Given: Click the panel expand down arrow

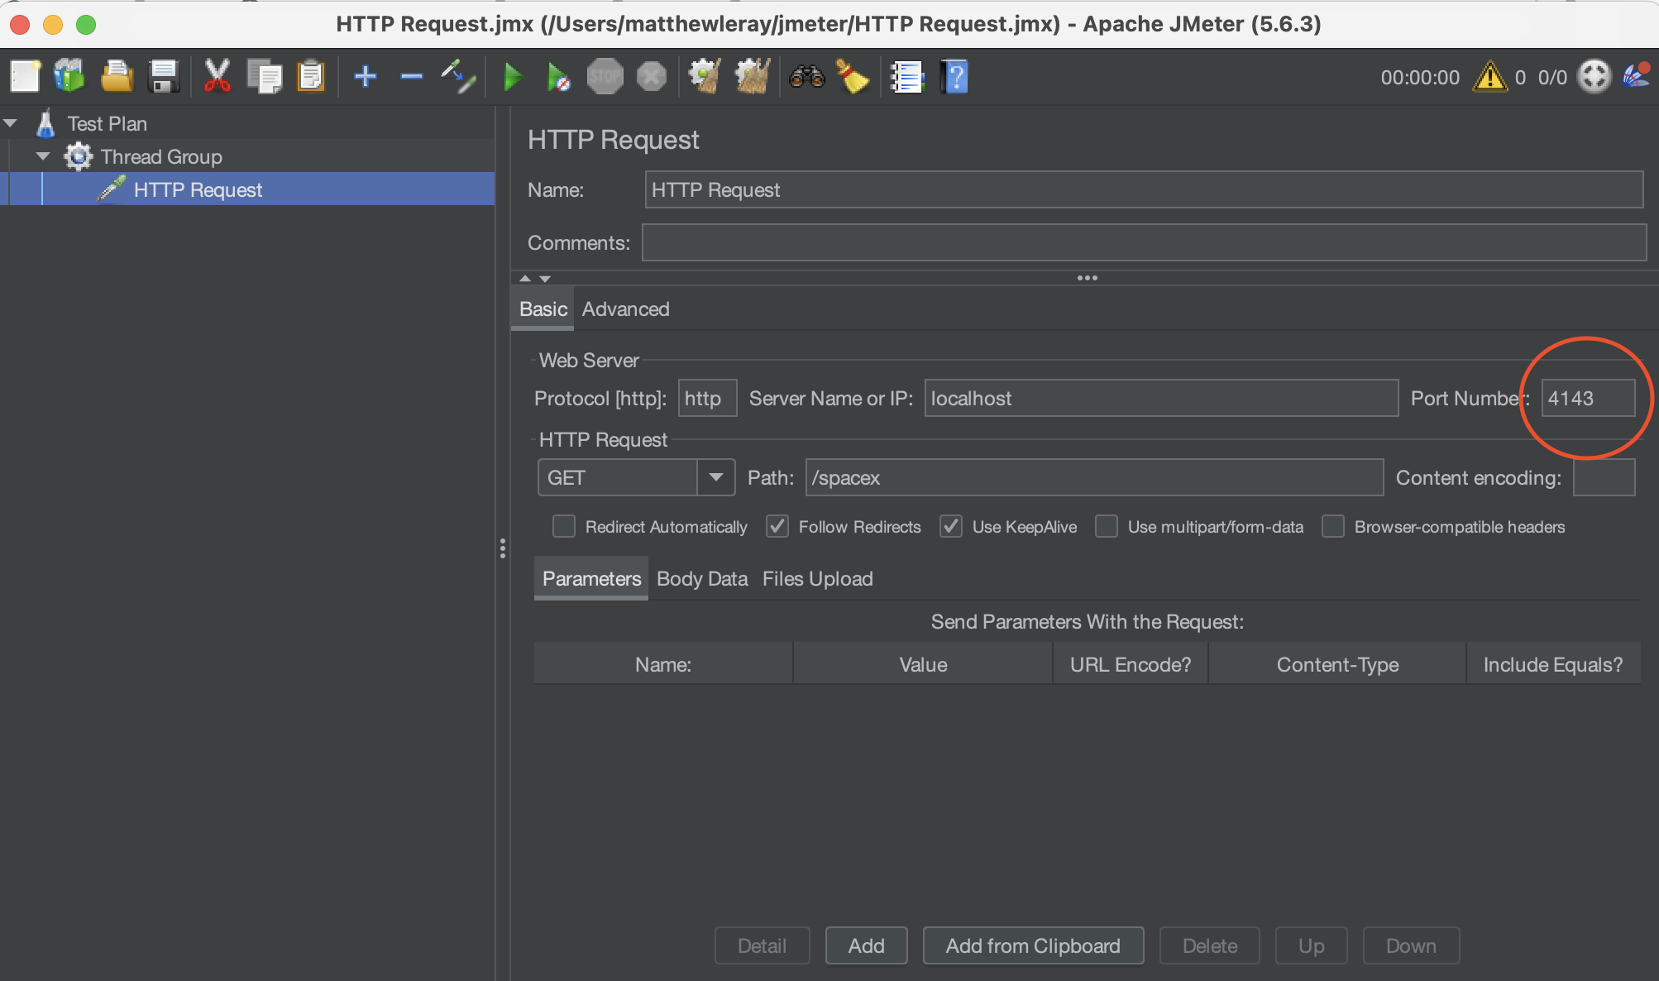Looking at the screenshot, I should pyautogui.click(x=545, y=279).
